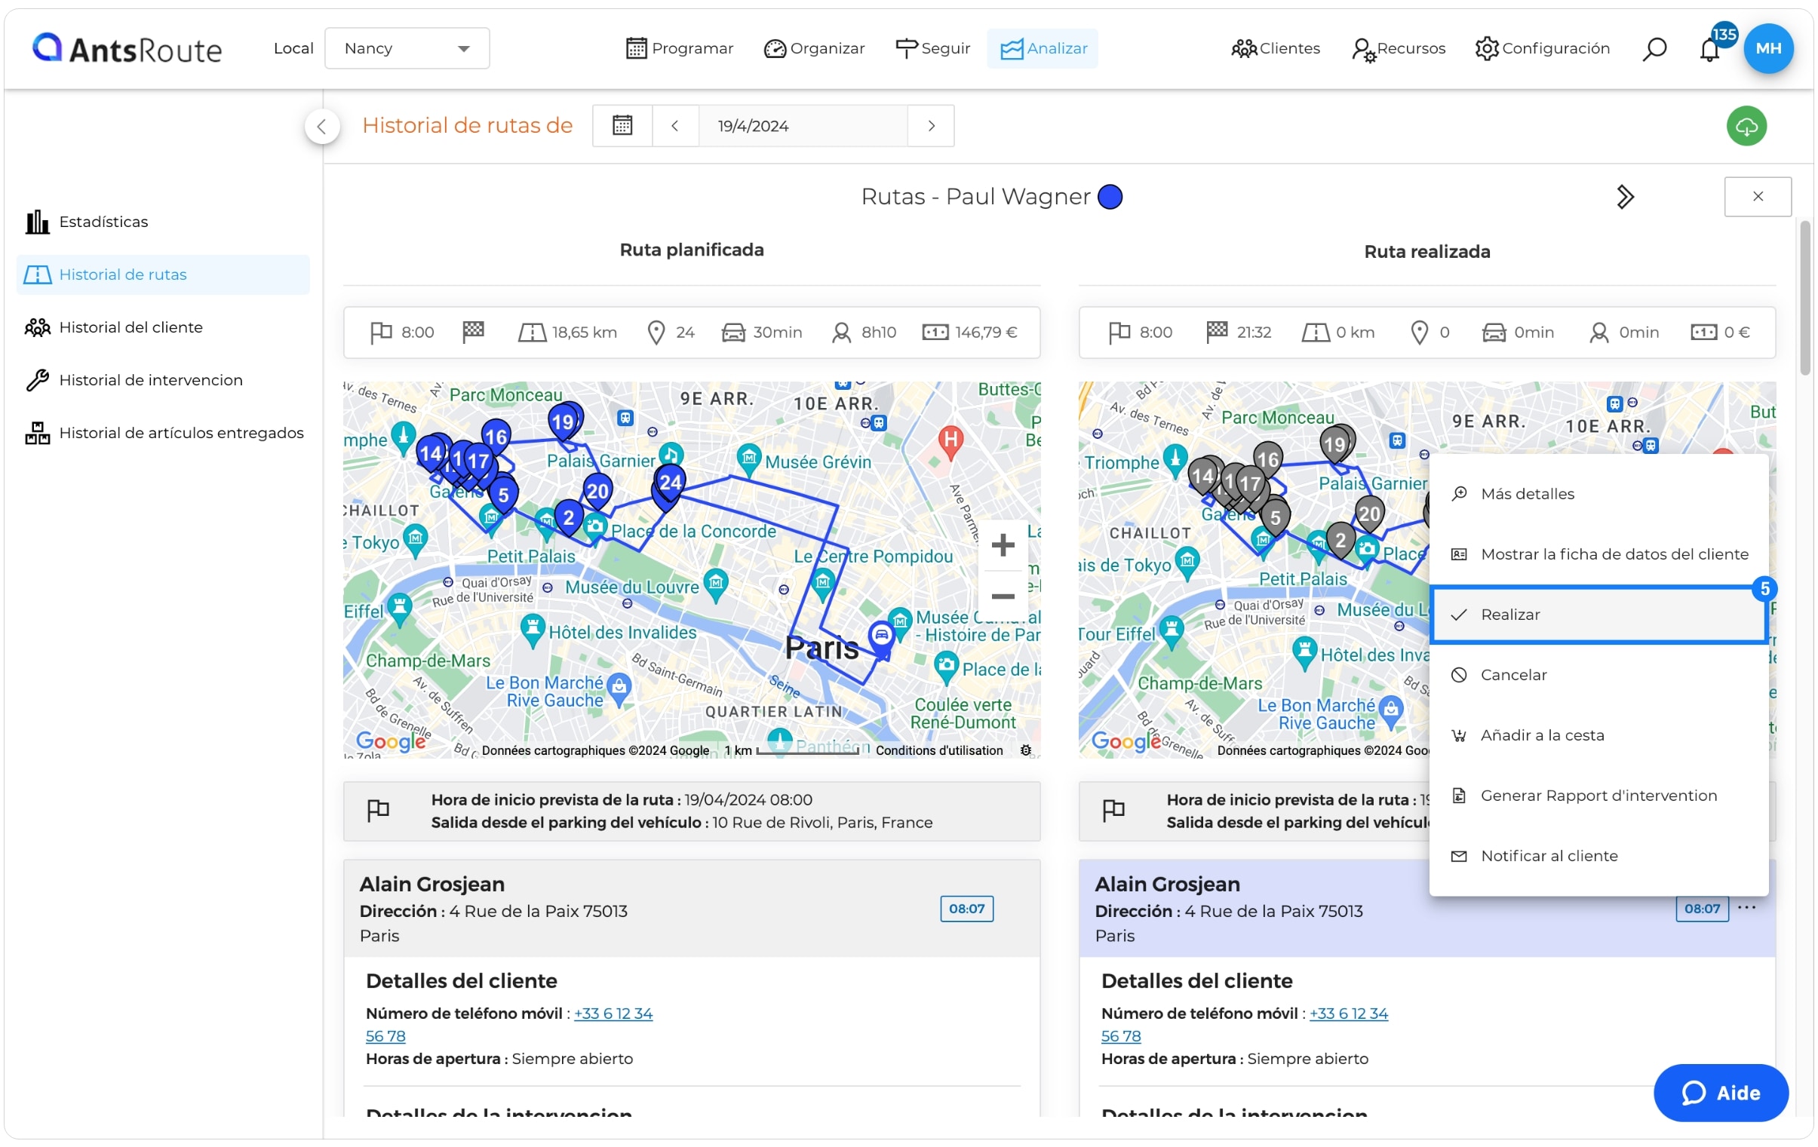1818x1147 pixels.
Task: Click gray marker 2 on realized map
Action: click(x=1340, y=540)
